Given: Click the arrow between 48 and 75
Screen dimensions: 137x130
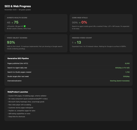Looking at the screenshot, I should (x=12, y=23).
